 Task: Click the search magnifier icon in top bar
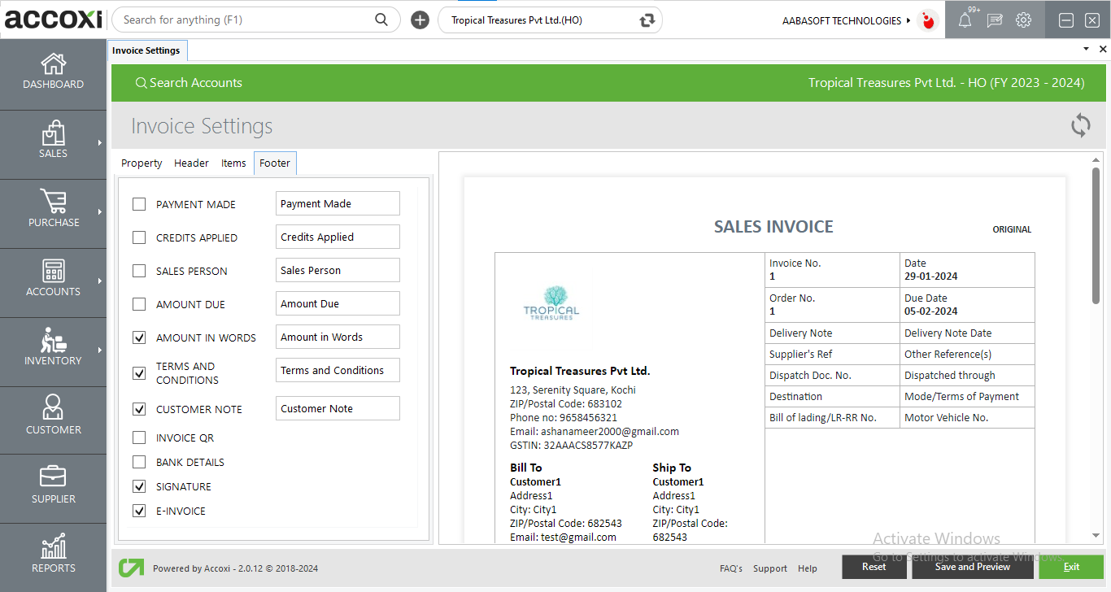coord(381,20)
